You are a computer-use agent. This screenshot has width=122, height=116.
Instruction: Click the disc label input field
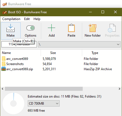[x=19, y=44]
